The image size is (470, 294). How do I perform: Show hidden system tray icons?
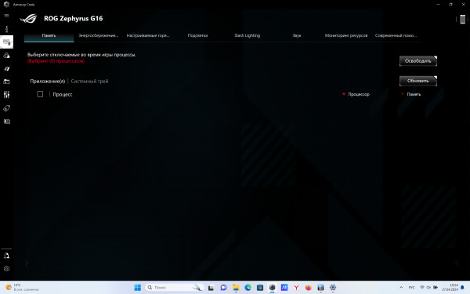401,288
